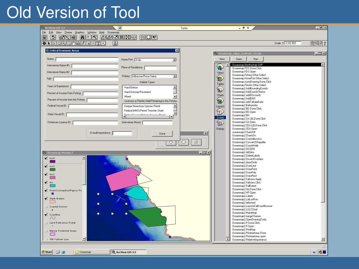Click the Windows Start button
Viewport: 359px width, 269px height.
pyautogui.click(x=47, y=252)
